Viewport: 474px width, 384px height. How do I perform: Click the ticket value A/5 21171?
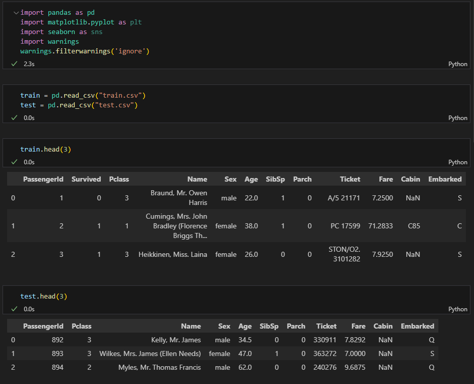pos(344,198)
